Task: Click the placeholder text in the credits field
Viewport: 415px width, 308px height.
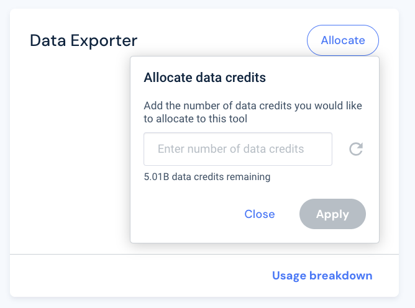Action: [230, 149]
